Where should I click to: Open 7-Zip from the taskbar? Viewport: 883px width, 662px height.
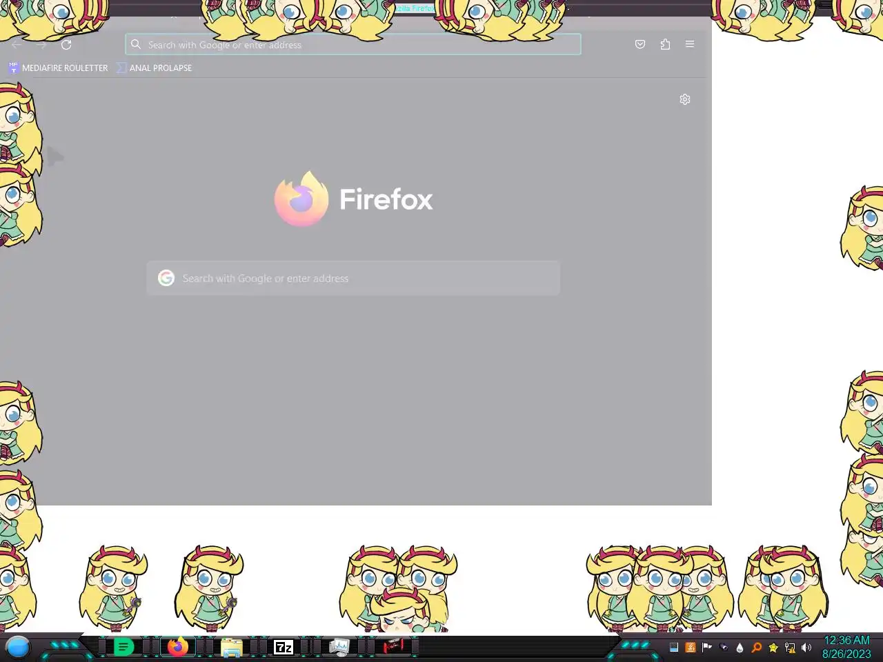[x=284, y=647]
